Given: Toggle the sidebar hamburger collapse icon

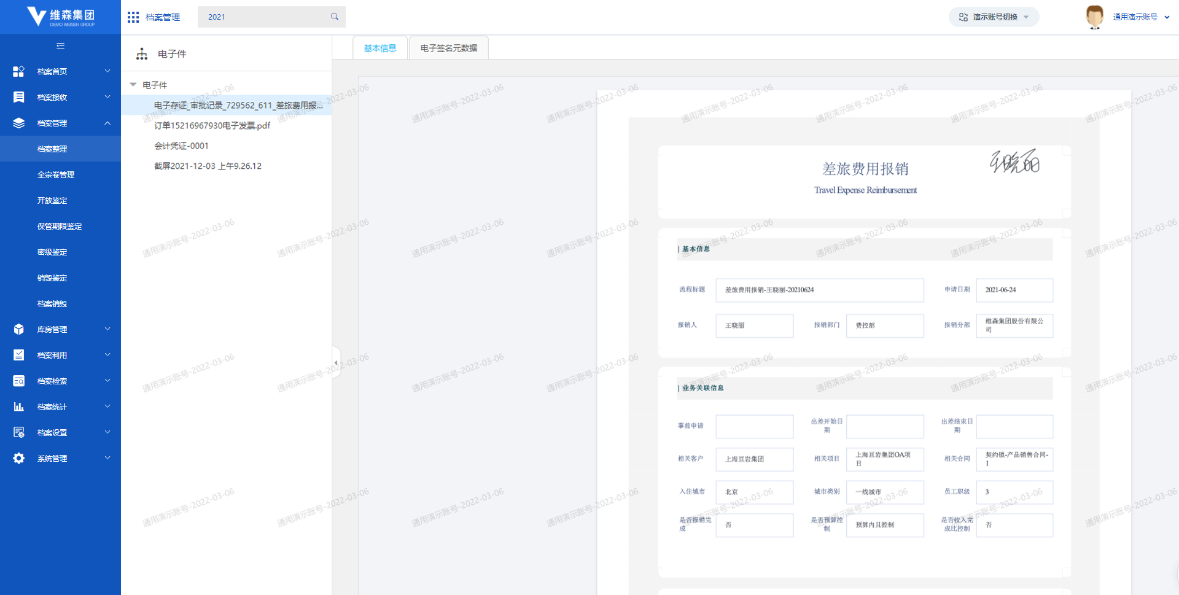Looking at the screenshot, I should pyautogui.click(x=60, y=45).
